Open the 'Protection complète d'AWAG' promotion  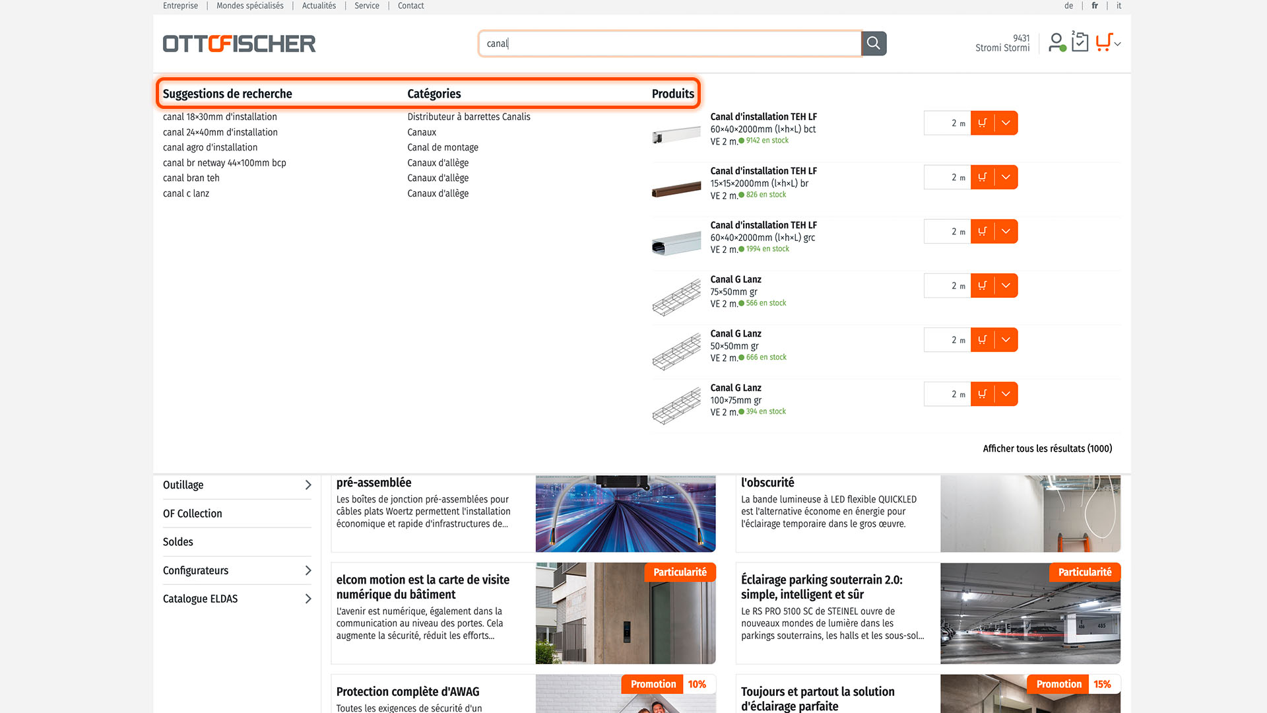pyautogui.click(x=408, y=691)
